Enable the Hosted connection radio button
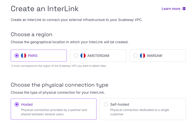 click(17, 104)
